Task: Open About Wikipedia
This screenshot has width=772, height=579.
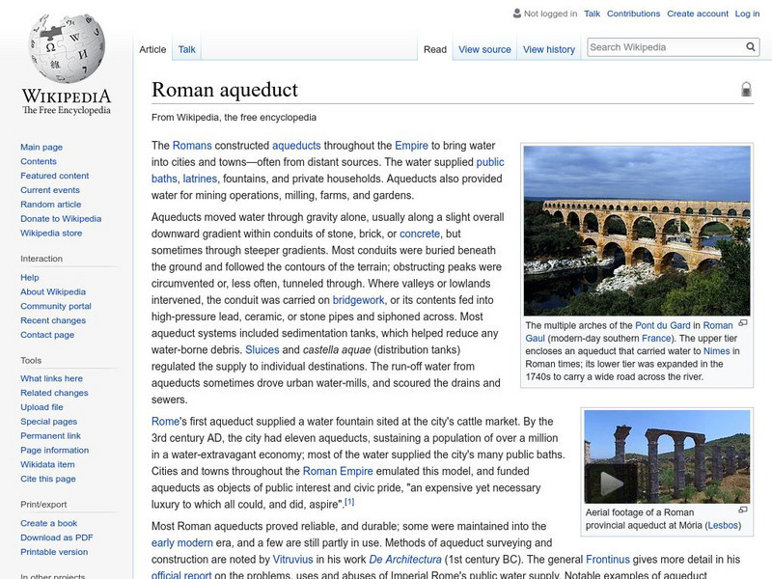Action: (x=53, y=291)
